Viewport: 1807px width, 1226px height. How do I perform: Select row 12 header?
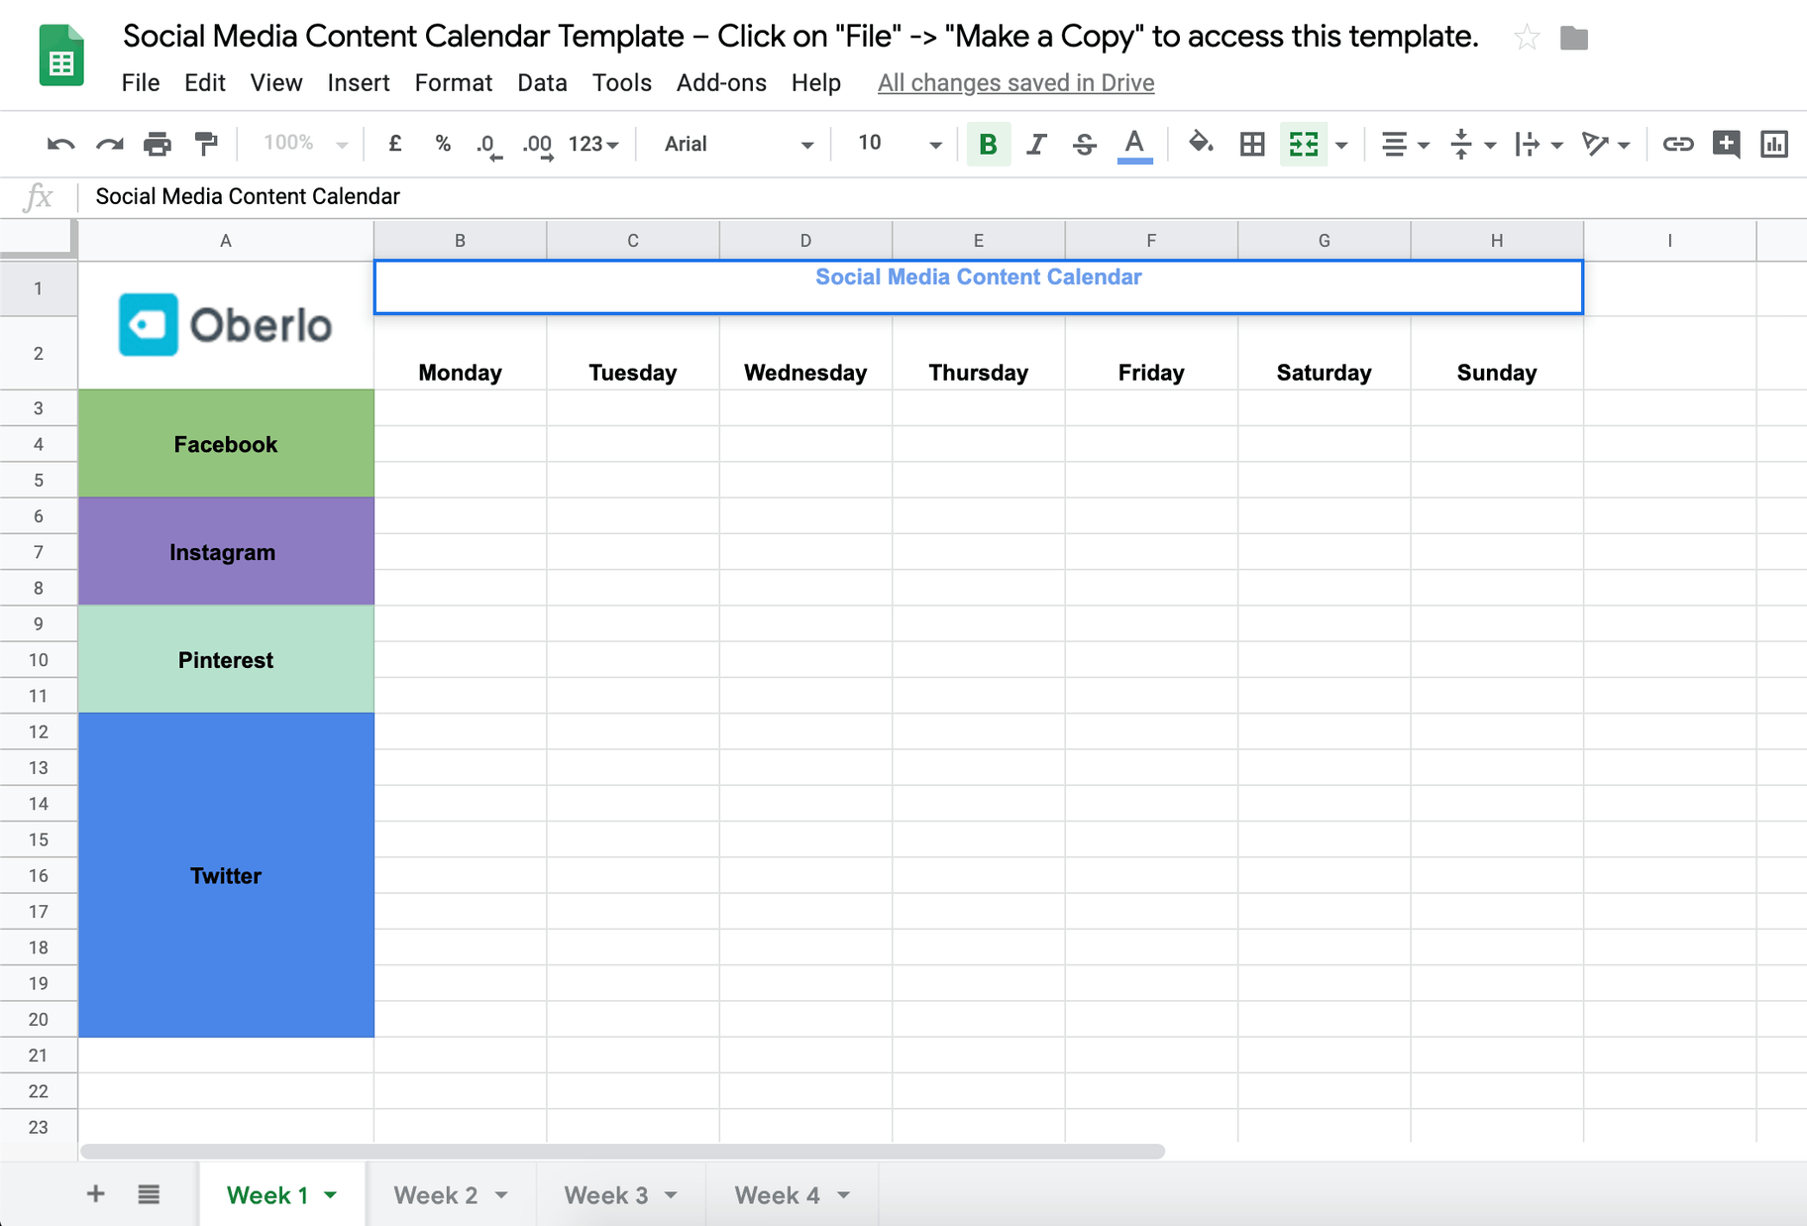tap(39, 731)
